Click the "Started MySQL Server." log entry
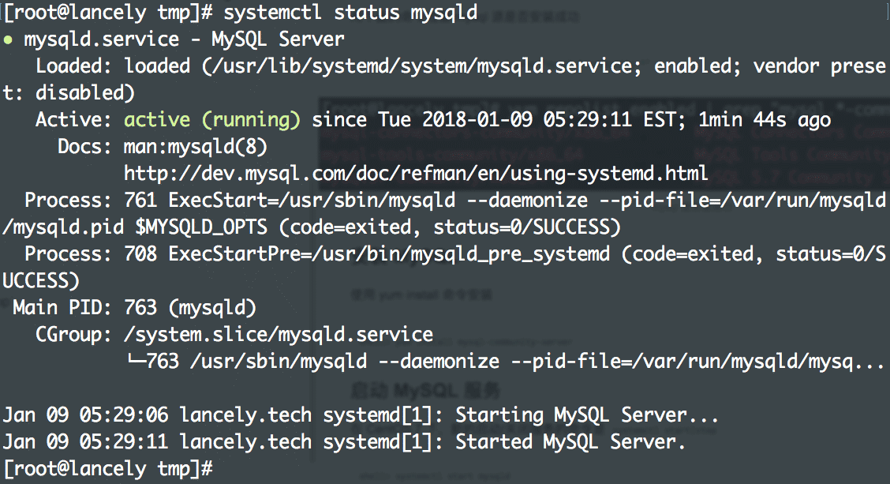890x484 pixels. pos(570,441)
